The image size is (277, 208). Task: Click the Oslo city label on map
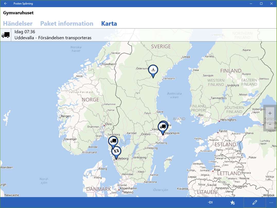(x=109, y=124)
